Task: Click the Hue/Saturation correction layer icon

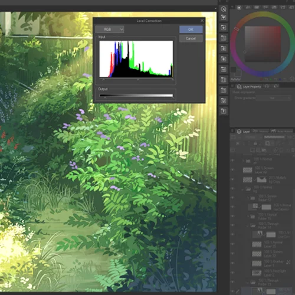Action: (x=255, y=206)
